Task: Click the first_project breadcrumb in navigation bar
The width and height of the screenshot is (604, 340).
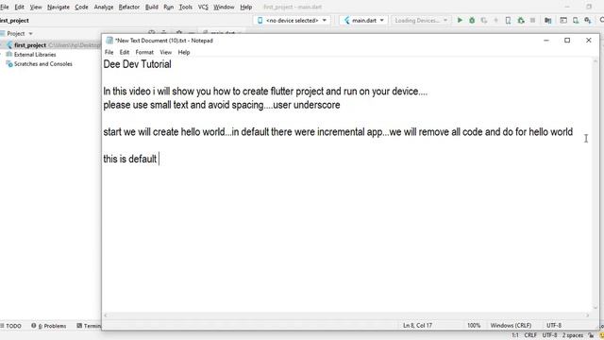Action: coord(14,21)
